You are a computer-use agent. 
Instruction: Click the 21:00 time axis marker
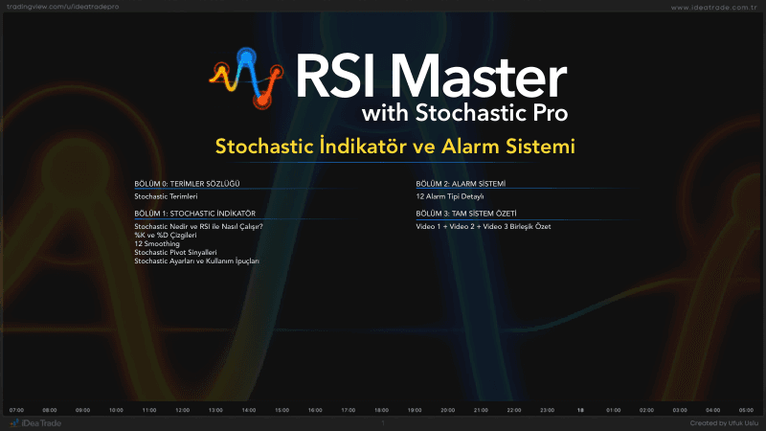[481, 410]
